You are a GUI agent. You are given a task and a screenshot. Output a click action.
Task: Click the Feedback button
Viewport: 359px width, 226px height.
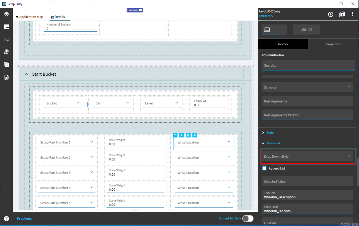click(x=135, y=10)
